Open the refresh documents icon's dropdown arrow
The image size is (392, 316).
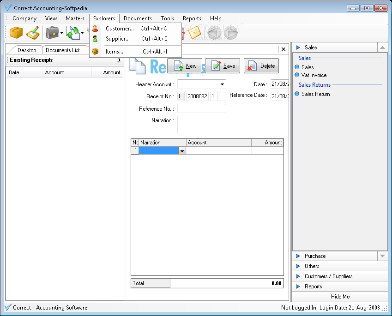(x=82, y=33)
